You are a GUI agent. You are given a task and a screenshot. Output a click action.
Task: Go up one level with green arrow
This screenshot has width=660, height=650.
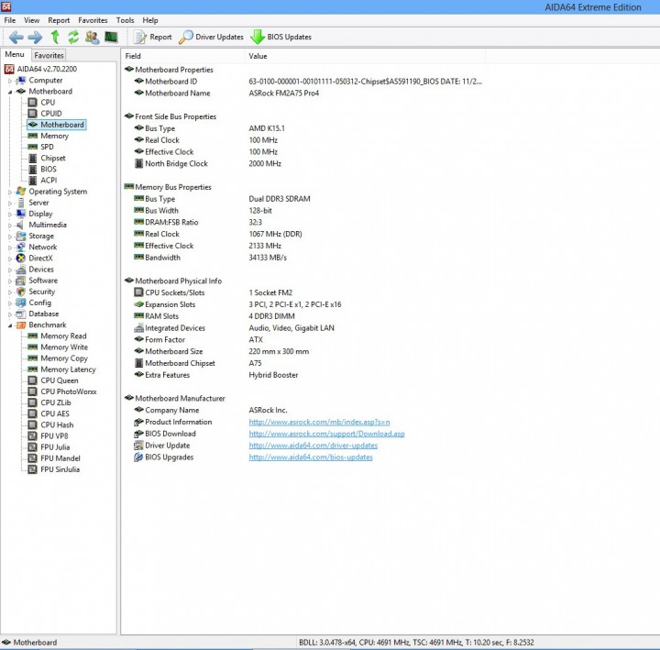(55, 37)
